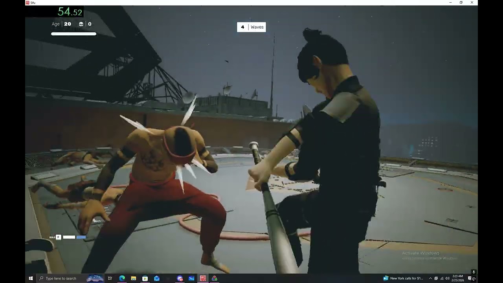503x283 pixels.
Task: Open Microsoft Store from taskbar
Action: click(x=145, y=278)
